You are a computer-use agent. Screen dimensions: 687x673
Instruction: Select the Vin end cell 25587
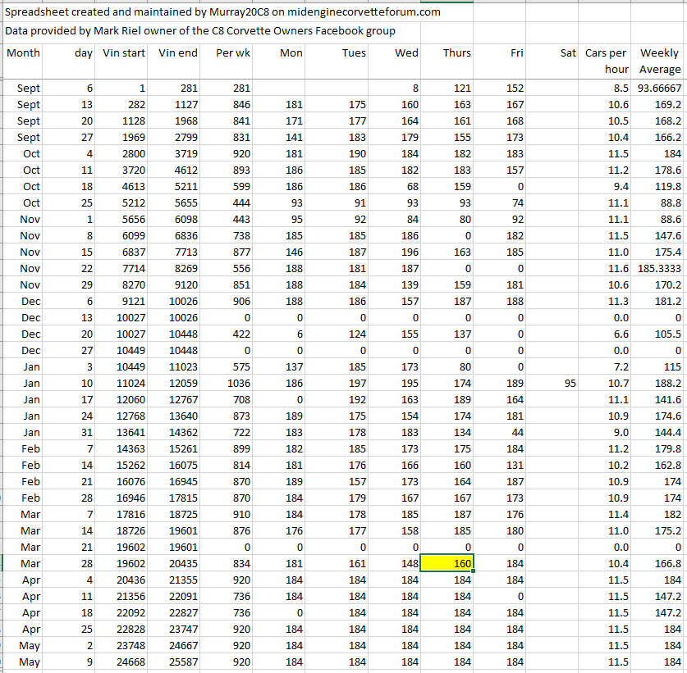pos(177,662)
